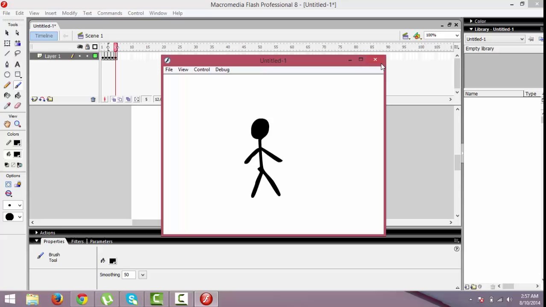Image resolution: width=546 pixels, height=307 pixels.
Task: Select the Eraser tool
Action: 18,105
